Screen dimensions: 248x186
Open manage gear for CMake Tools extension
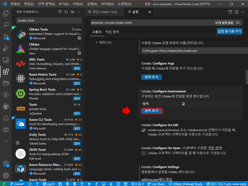pos(79,38)
